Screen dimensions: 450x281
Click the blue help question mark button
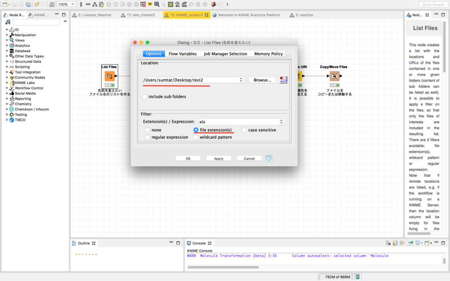coord(269,158)
